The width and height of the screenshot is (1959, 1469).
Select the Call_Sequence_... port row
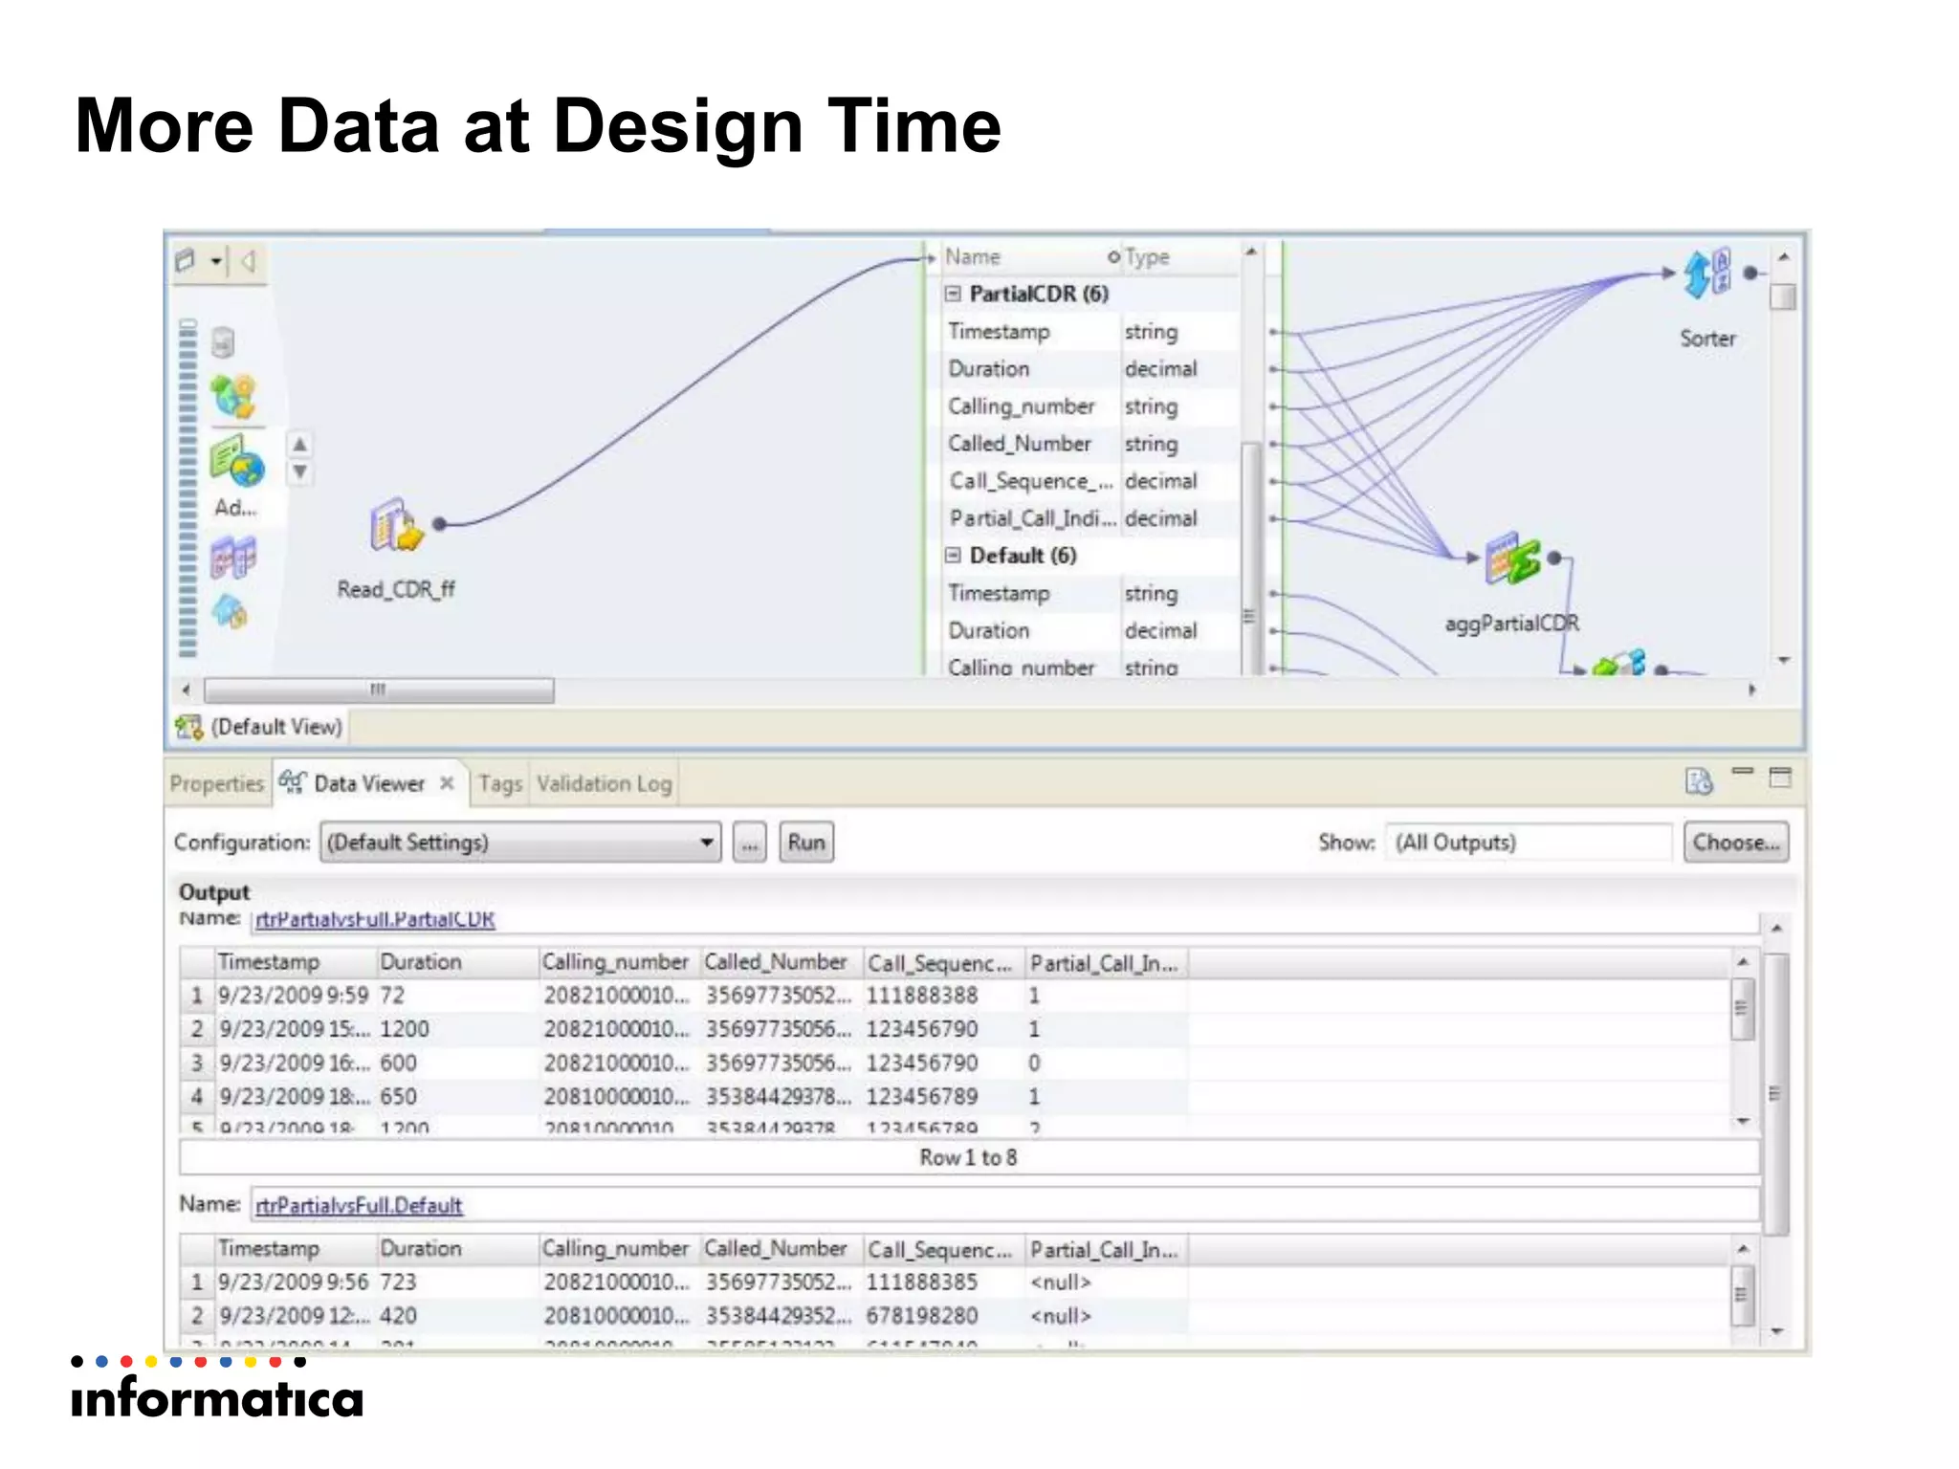(1090, 481)
